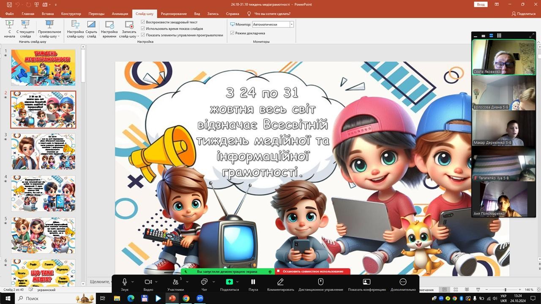Image resolution: width=541 pixels, height=304 pixels.
Task: Click the Что вы хотите сделать? search field
Action: point(273,14)
